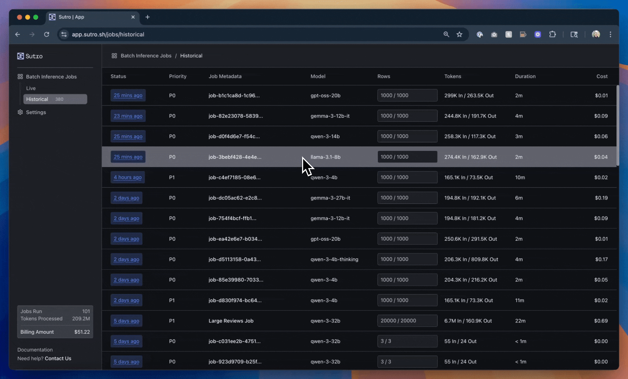Open the Large Reviews Job row
628x379 pixels.
coord(231,321)
